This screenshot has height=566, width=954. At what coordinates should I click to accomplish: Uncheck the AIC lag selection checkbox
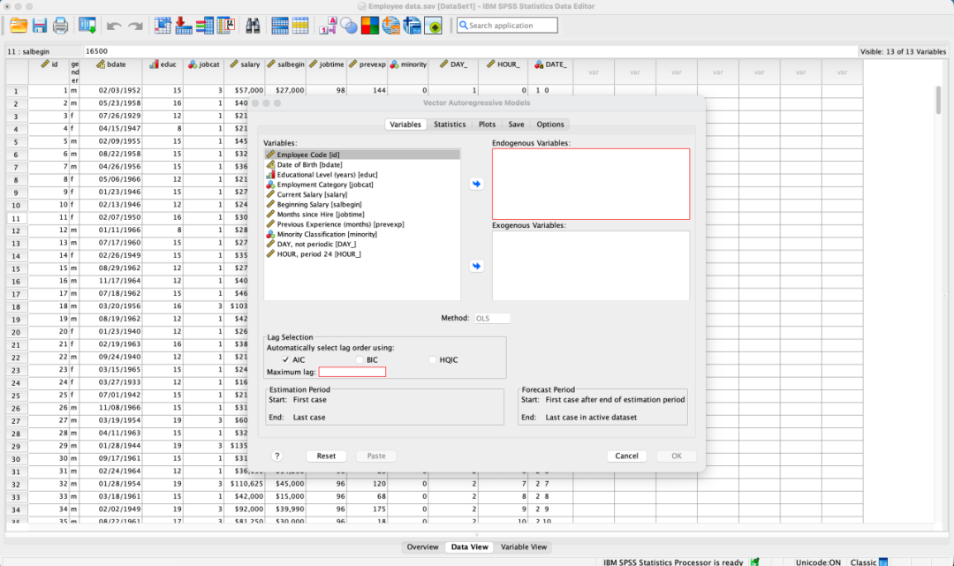click(x=285, y=360)
